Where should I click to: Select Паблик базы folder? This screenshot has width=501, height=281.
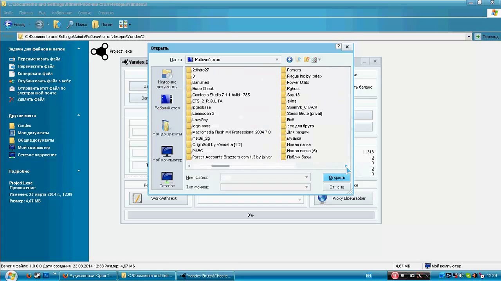coord(296,157)
